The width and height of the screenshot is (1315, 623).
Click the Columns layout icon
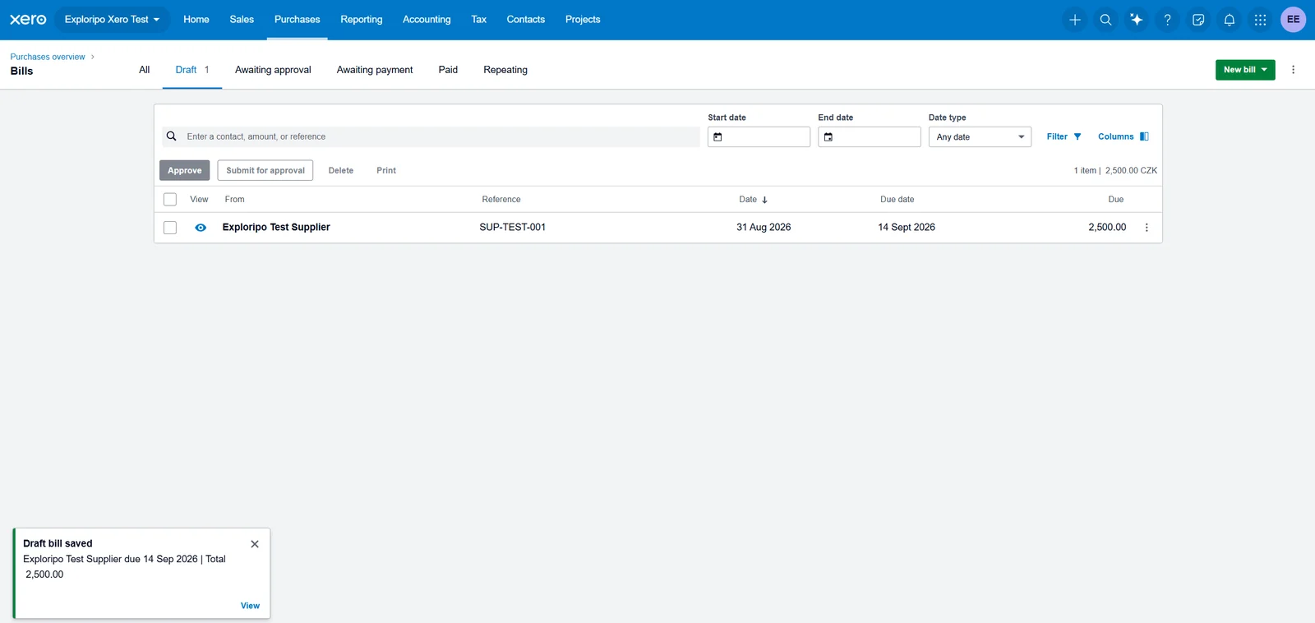(x=1144, y=136)
